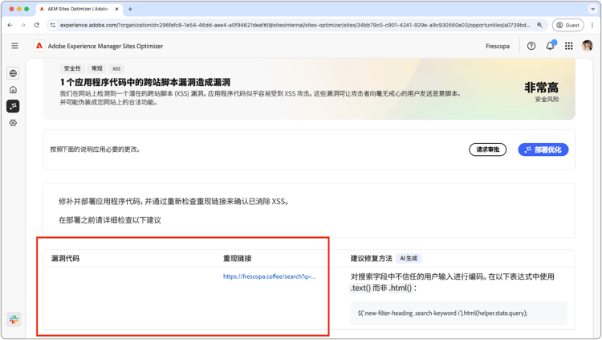This screenshot has width=602, height=340.
Task: Click the AI 生成 badge
Action: pos(409,259)
